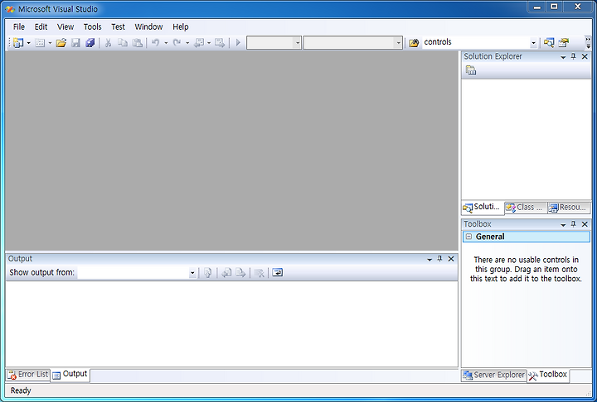Open the File menu
This screenshot has height=402, width=597.
(18, 26)
